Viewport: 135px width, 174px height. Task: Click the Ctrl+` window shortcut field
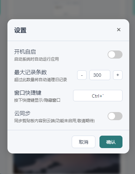tap(98, 96)
